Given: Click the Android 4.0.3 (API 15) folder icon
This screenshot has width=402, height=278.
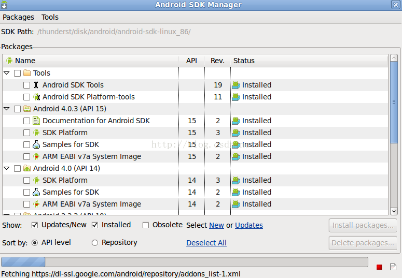Looking at the screenshot, I should pyautogui.click(x=27, y=109).
